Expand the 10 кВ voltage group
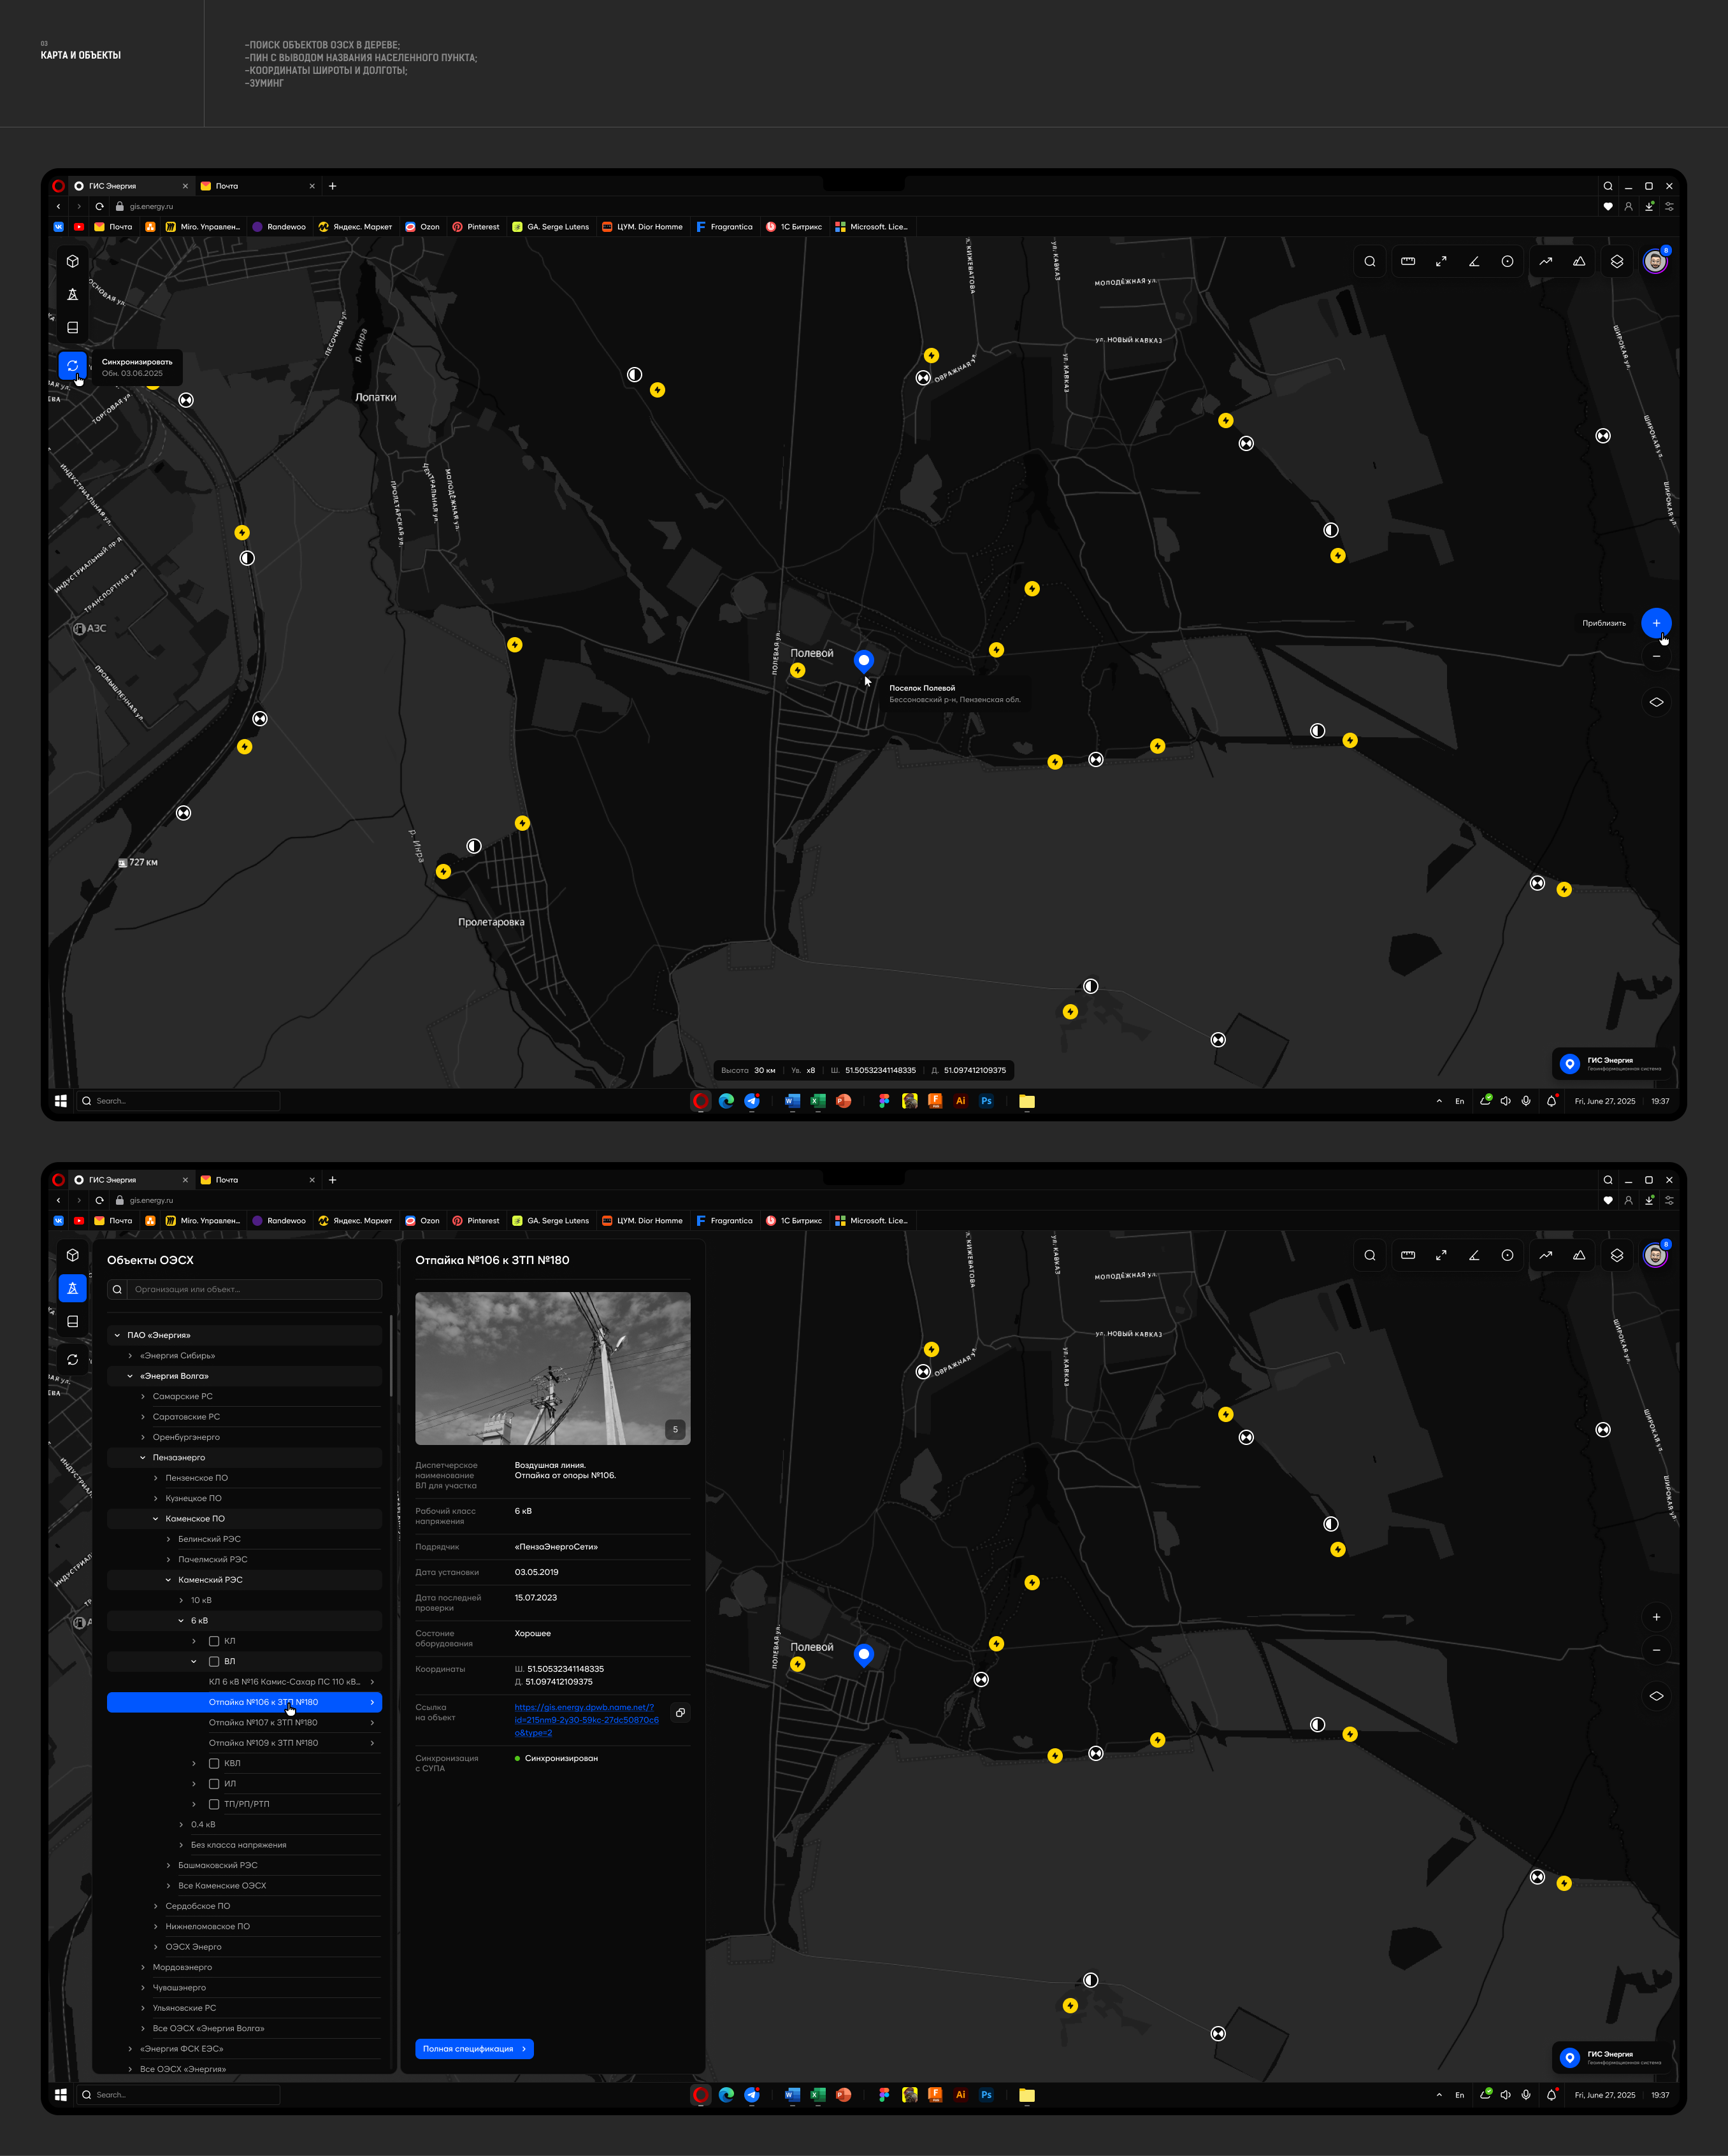1728x2156 pixels. point(181,1600)
